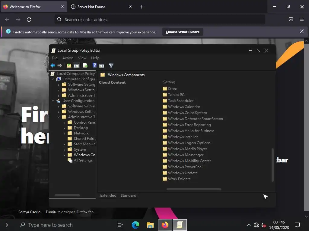Open the Help menu

point(95,58)
